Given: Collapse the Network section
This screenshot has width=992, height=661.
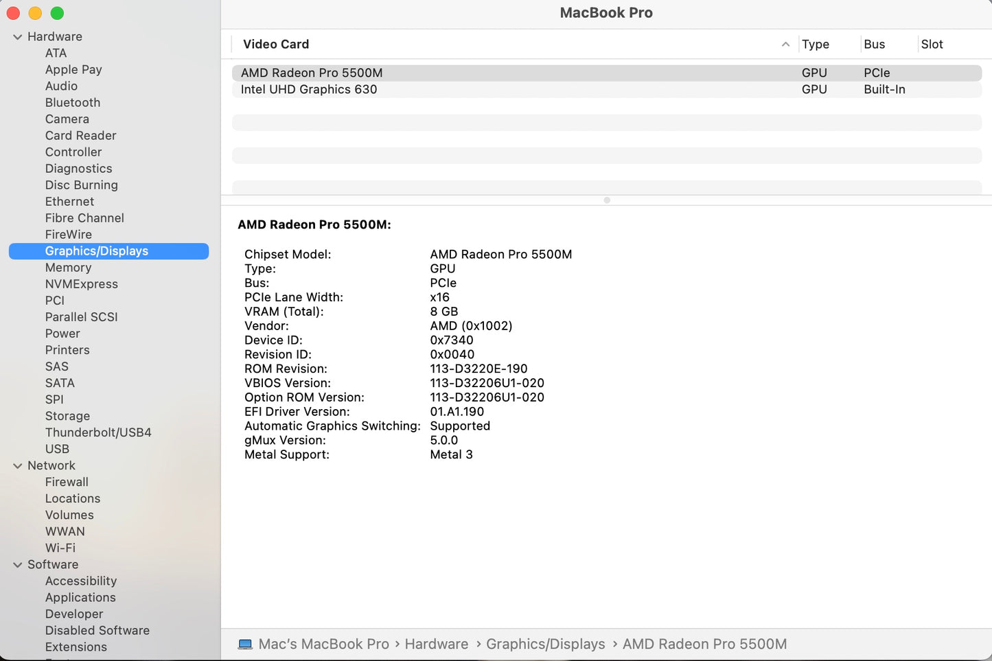Looking at the screenshot, I should pos(17,465).
